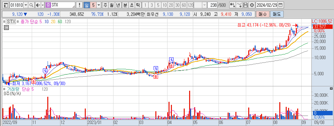Click the bar count field showing 238
334x126 pixels.
click(212, 5)
